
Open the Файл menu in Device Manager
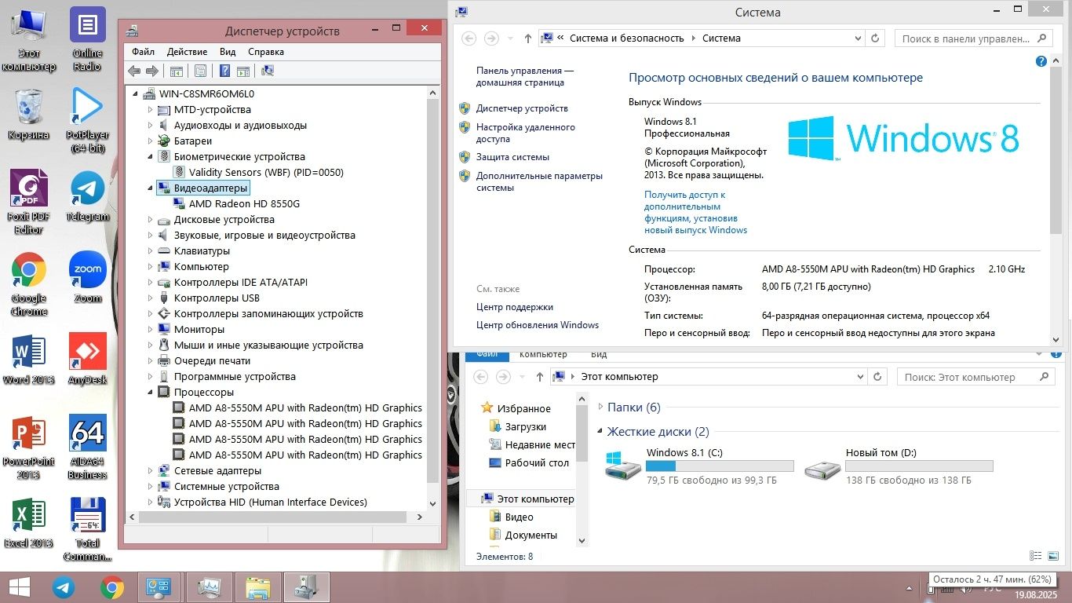click(144, 51)
